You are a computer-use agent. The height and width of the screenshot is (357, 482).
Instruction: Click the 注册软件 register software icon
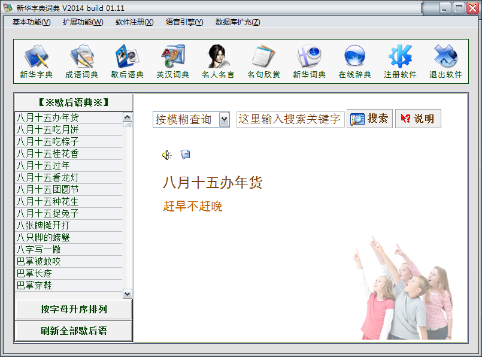(400, 61)
